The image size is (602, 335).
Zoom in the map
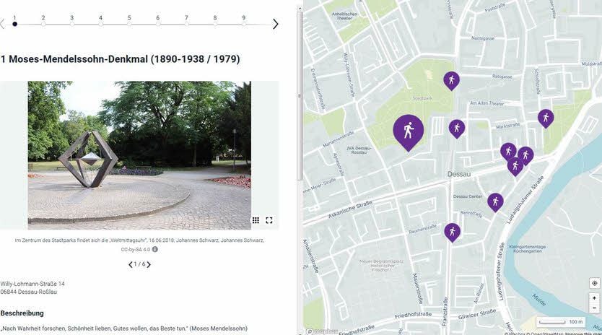(594, 297)
